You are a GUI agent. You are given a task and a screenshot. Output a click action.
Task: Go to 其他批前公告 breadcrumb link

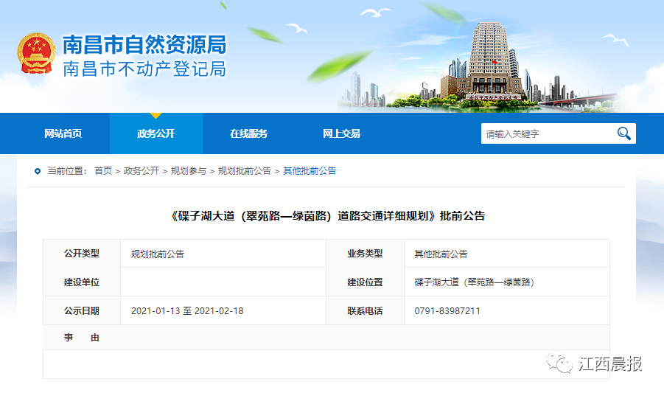coord(310,170)
